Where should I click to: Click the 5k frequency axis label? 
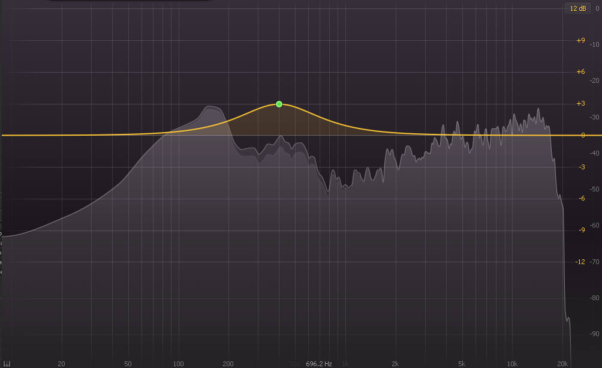coord(462,364)
